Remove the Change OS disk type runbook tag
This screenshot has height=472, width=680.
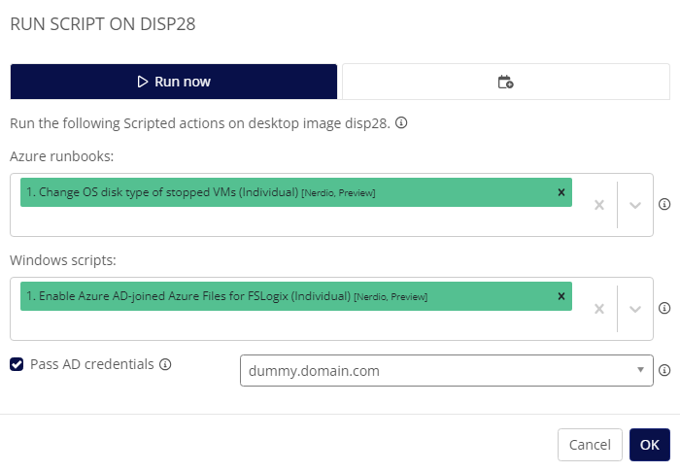pos(561,192)
